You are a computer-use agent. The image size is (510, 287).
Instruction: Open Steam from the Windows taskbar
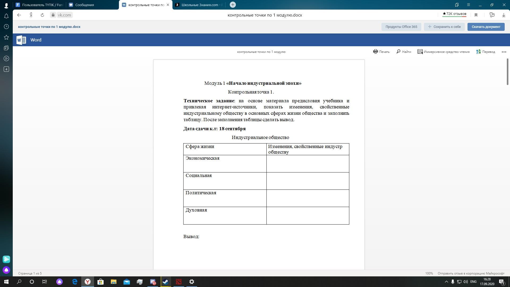[x=166, y=282]
